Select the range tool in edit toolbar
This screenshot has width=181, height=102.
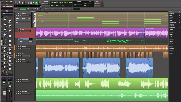pyautogui.click(x=27, y=9)
